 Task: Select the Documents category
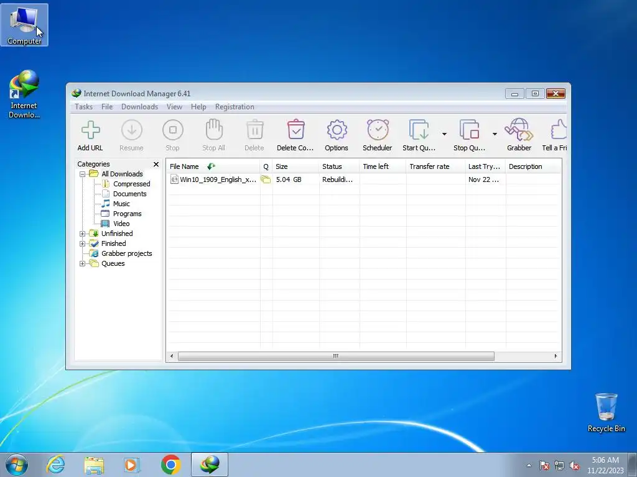[x=129, y=194]
